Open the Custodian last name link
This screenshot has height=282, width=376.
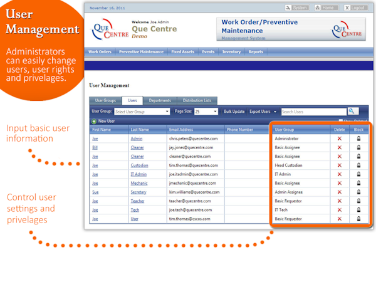click(x=139, y=165)
